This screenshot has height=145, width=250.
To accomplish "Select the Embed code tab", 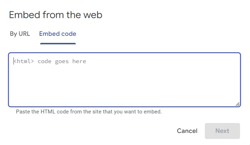I will [58, 34].
